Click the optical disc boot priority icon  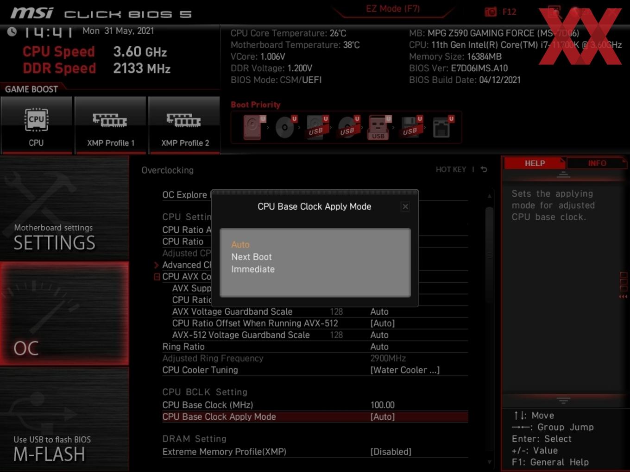[285, 127]
